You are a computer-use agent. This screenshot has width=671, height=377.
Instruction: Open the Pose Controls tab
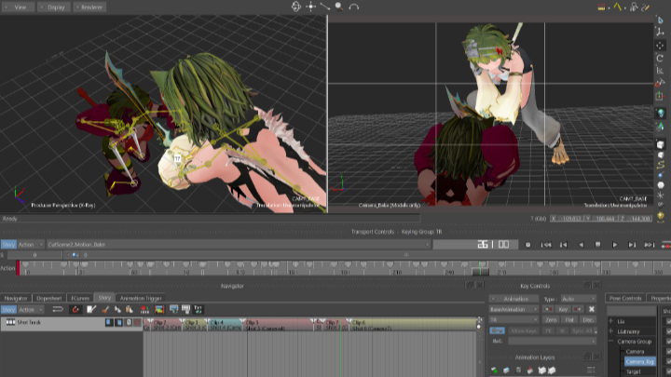point(625,299)
